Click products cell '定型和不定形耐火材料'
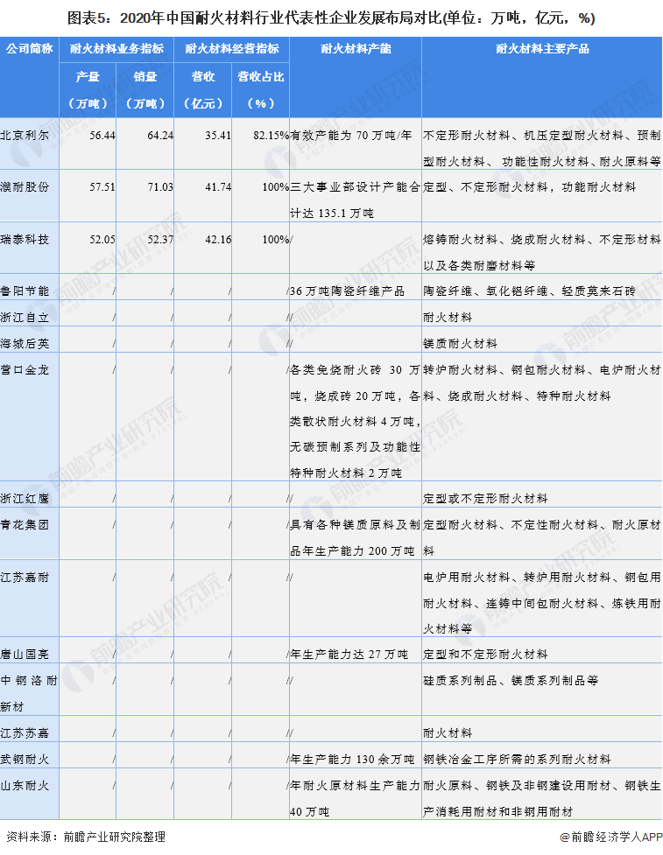This screenshot has height=855, width=663. point(485,655)
